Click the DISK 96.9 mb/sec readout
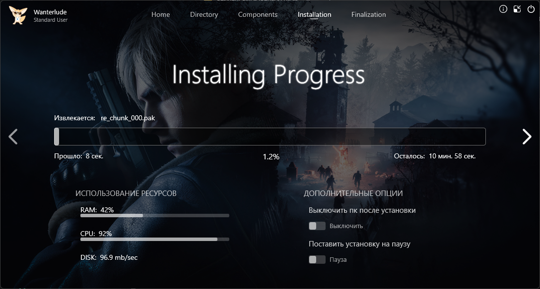The image size is (540, 289). [109, 257]
